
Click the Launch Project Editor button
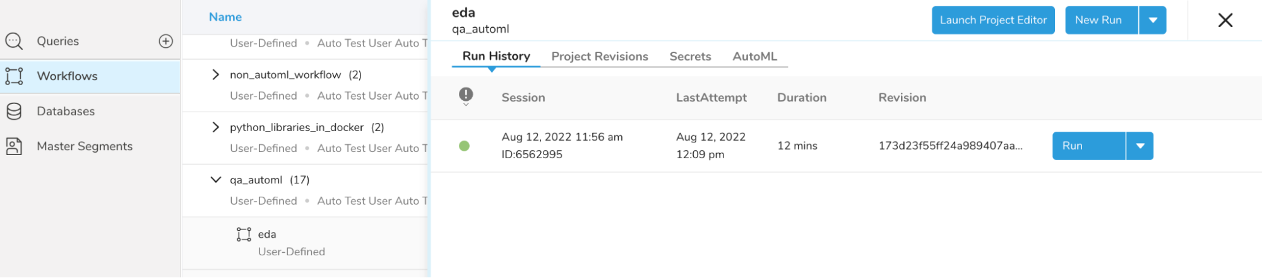point(993,20)
